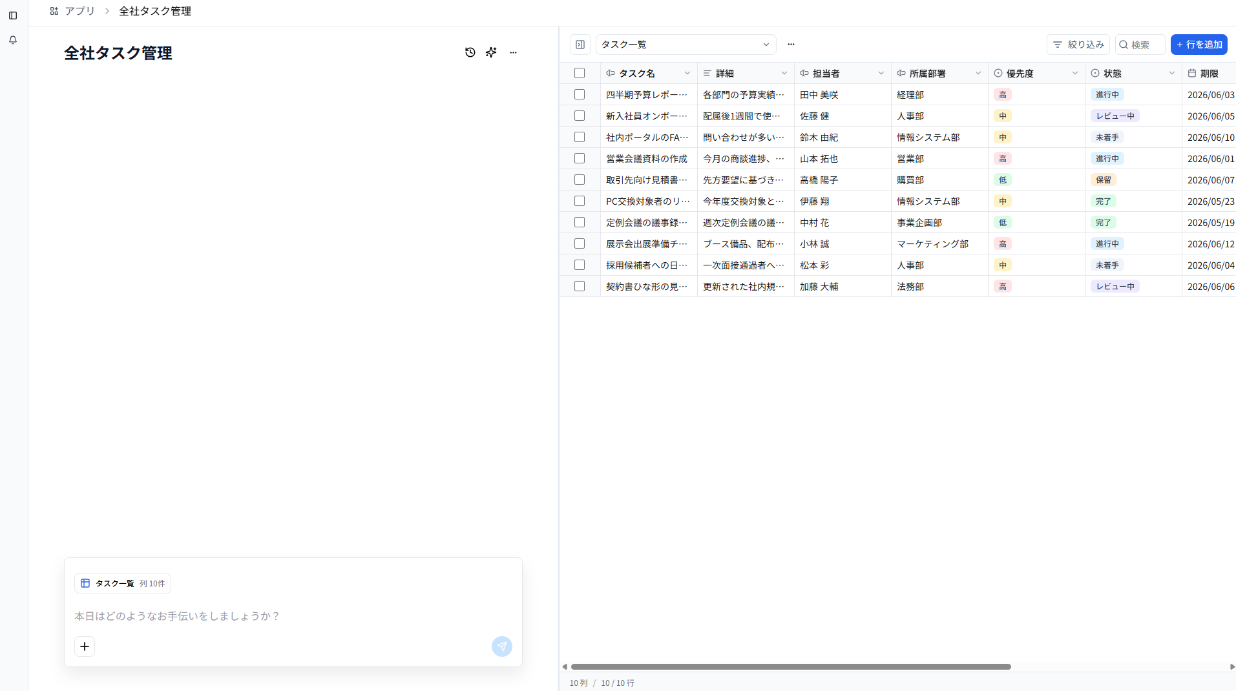Click the horizontal scrollbar thumb of table
This screenshot has height=691, width=1236.
(791, 666)
